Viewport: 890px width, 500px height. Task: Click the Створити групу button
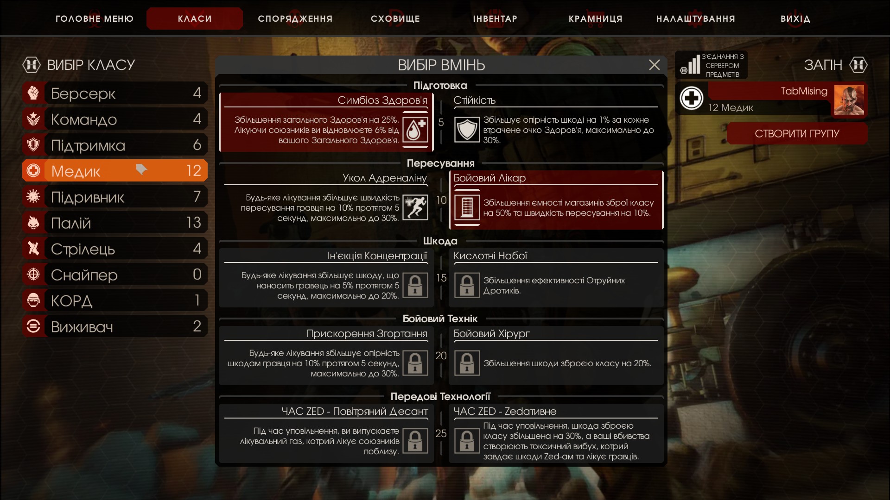(797, 133)
